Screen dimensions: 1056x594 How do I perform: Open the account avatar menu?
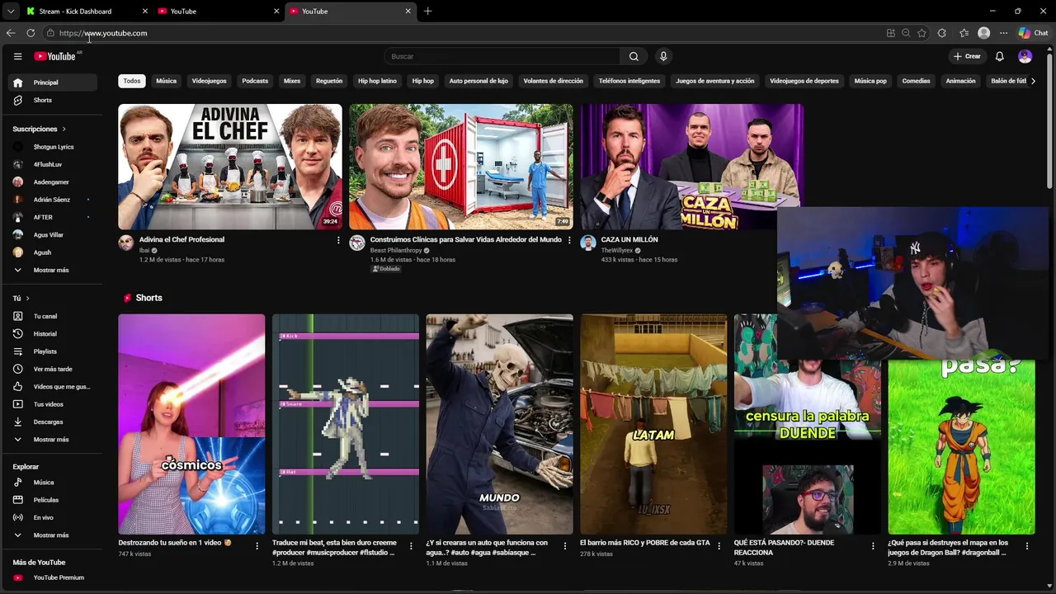click(x=1025, y=56)
